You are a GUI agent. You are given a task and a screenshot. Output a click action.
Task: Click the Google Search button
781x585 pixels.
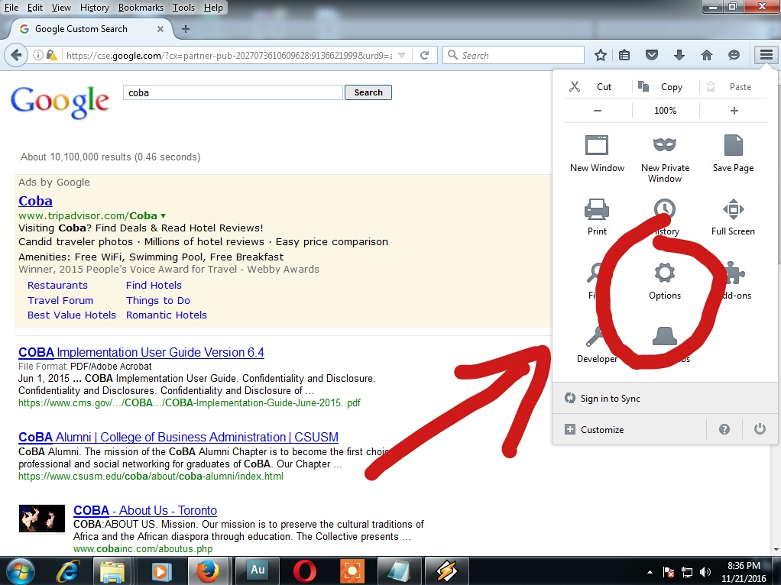368,92
